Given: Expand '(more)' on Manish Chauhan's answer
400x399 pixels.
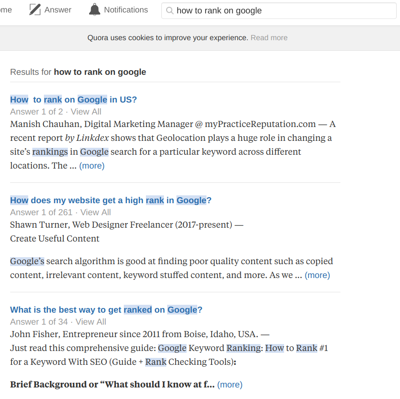Looking at the screenshot, I should coord(92,166).
